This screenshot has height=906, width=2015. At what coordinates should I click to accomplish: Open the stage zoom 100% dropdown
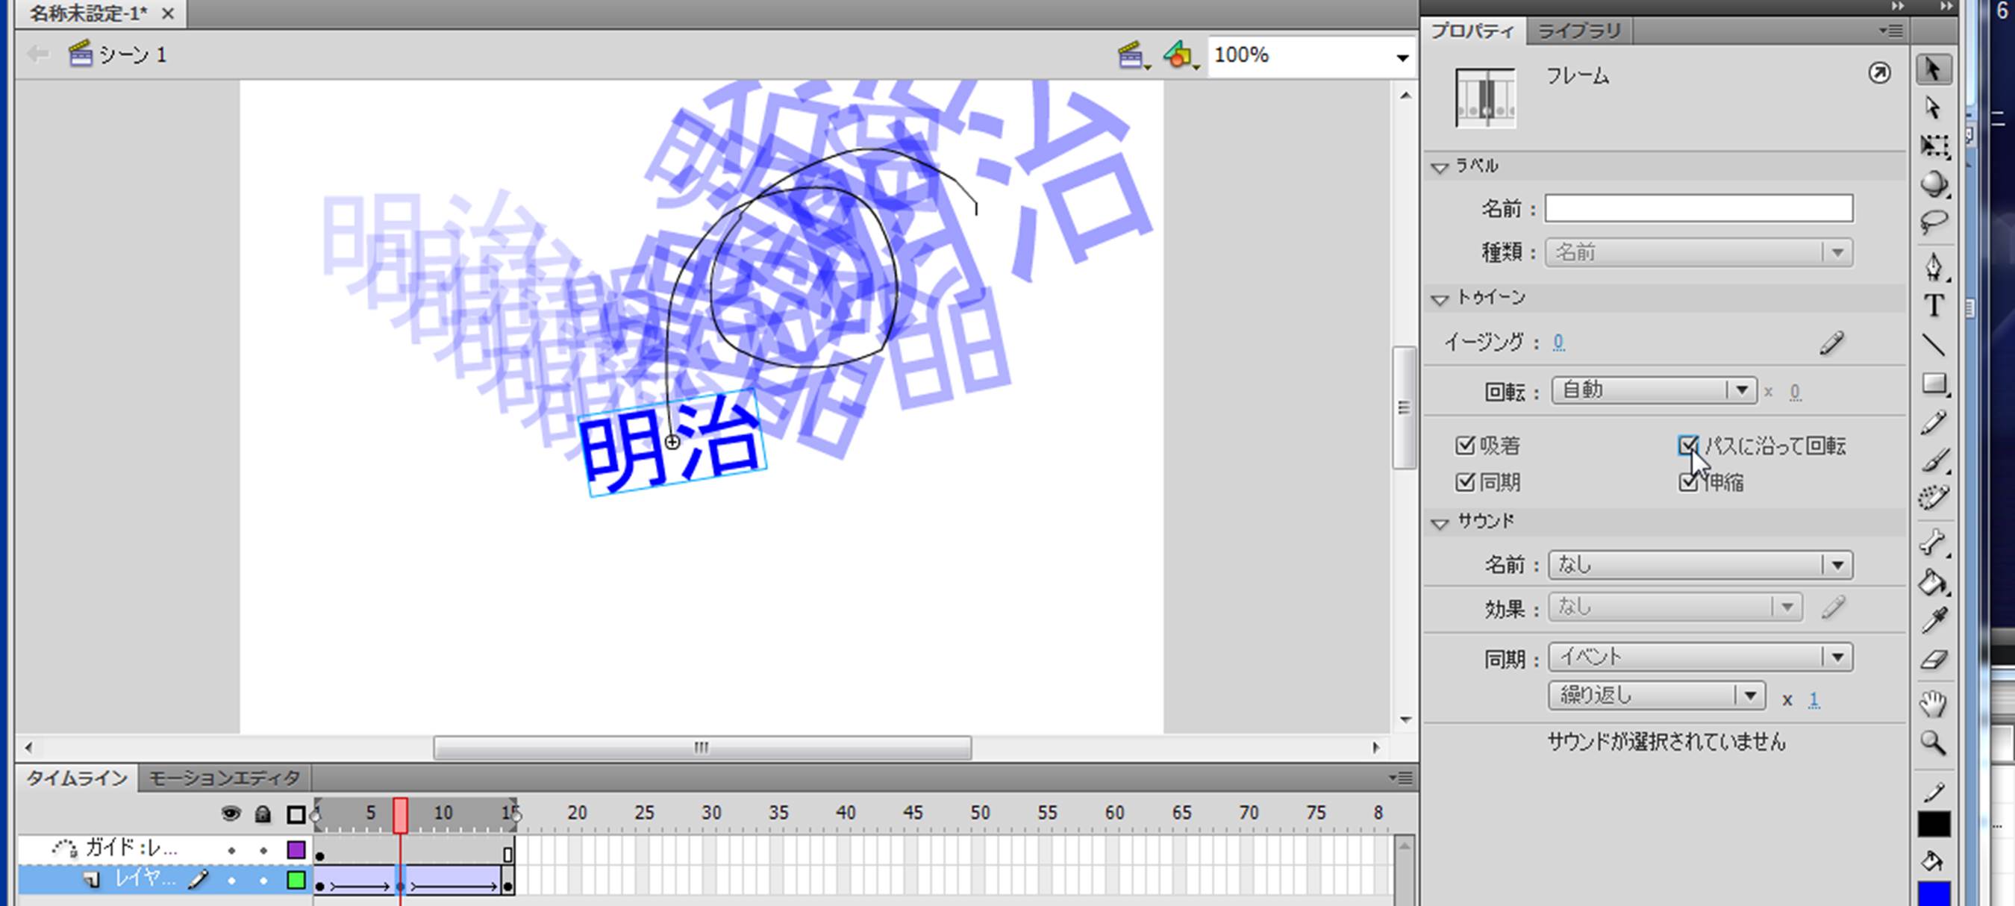1402,57
